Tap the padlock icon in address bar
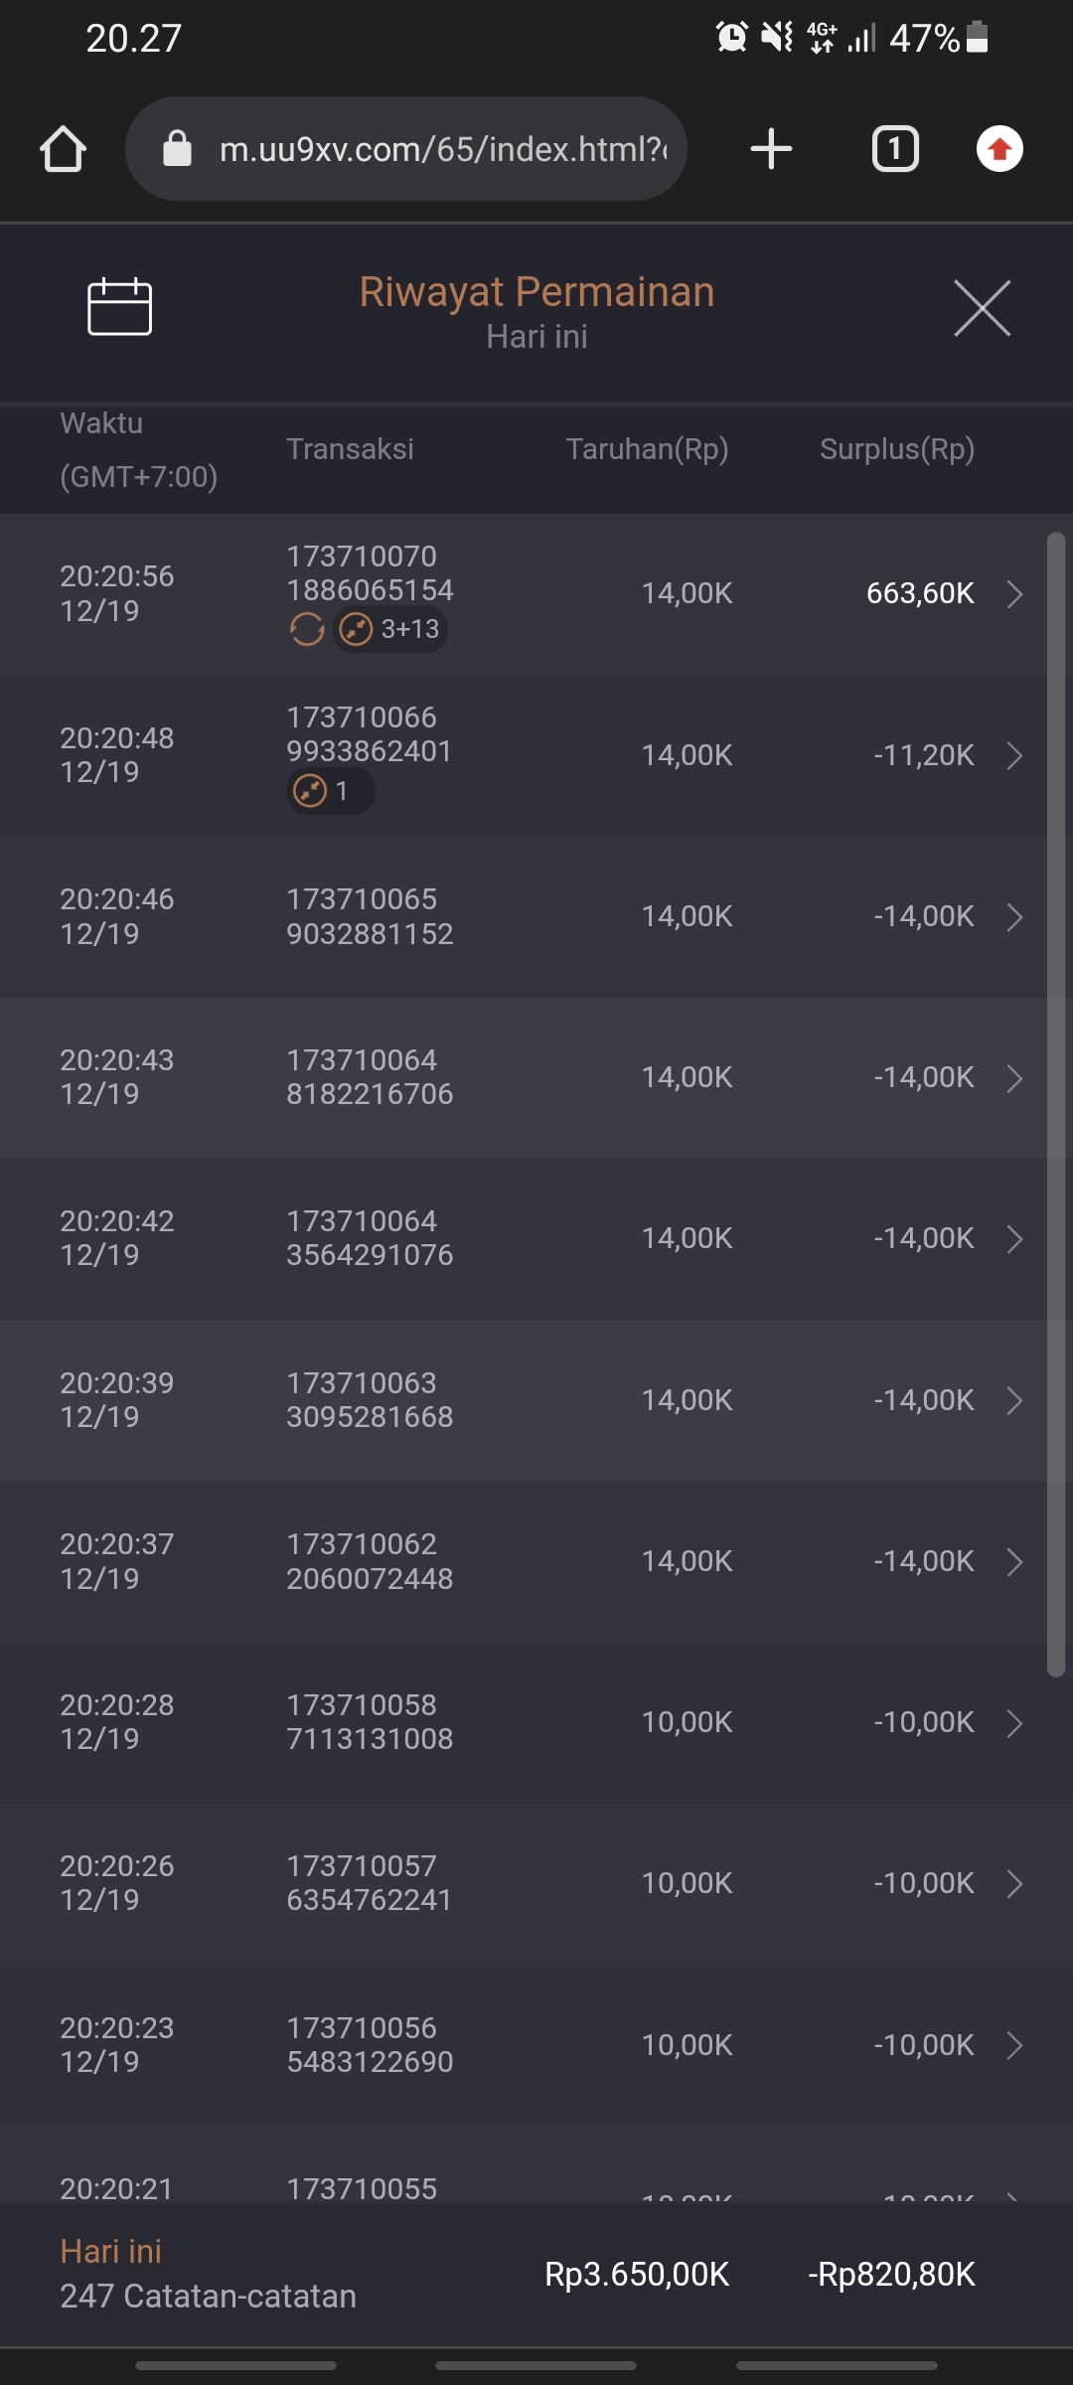Viewport: 1073px width, 2385px height. [177, 149]
